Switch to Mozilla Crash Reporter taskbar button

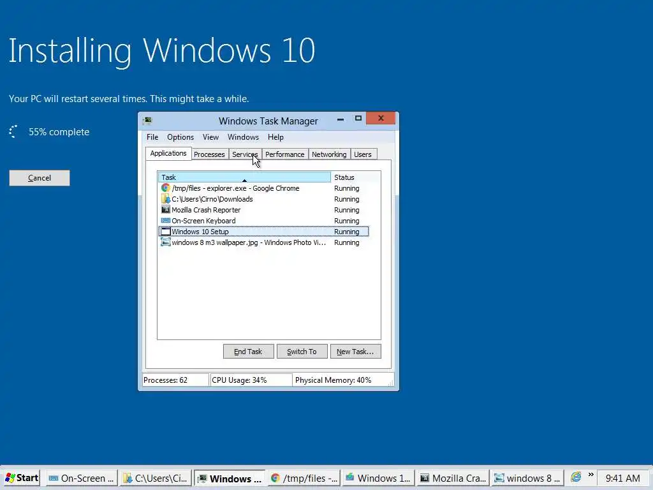pos(453,478)
